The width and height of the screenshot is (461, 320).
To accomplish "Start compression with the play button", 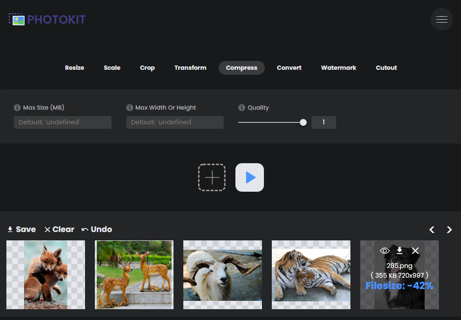I will [x=250, y=177].
